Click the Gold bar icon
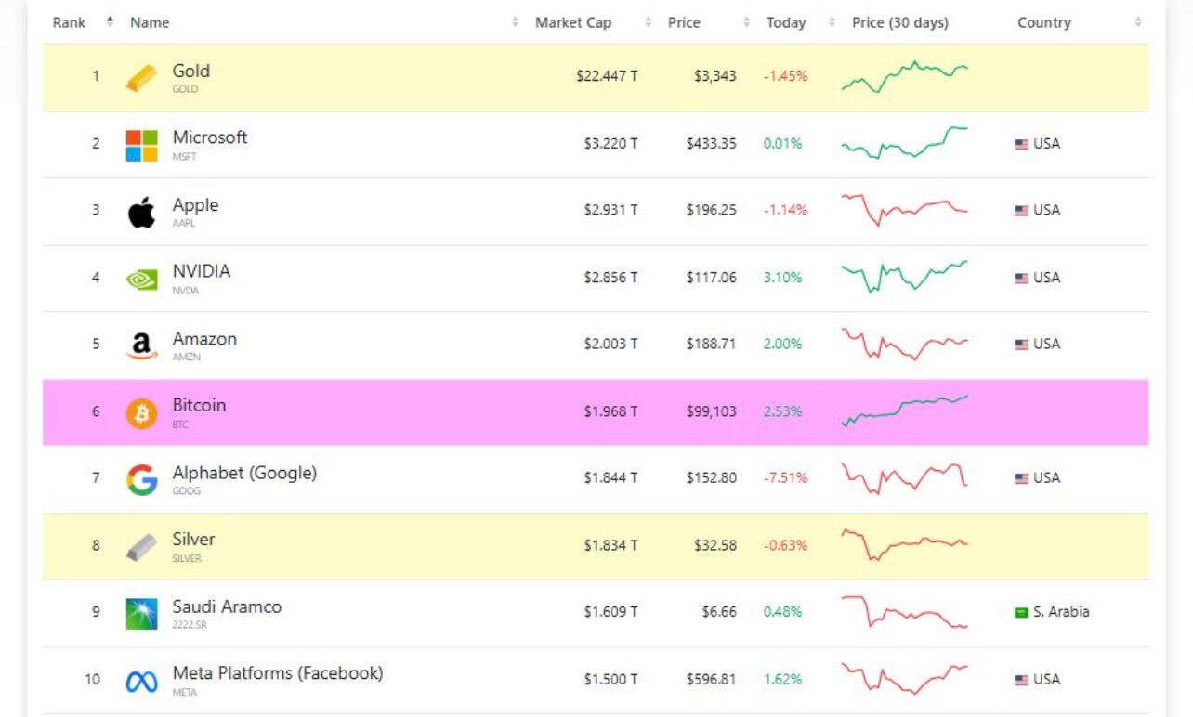Screen dimensions: 1193x717 [x=141, y=78]
